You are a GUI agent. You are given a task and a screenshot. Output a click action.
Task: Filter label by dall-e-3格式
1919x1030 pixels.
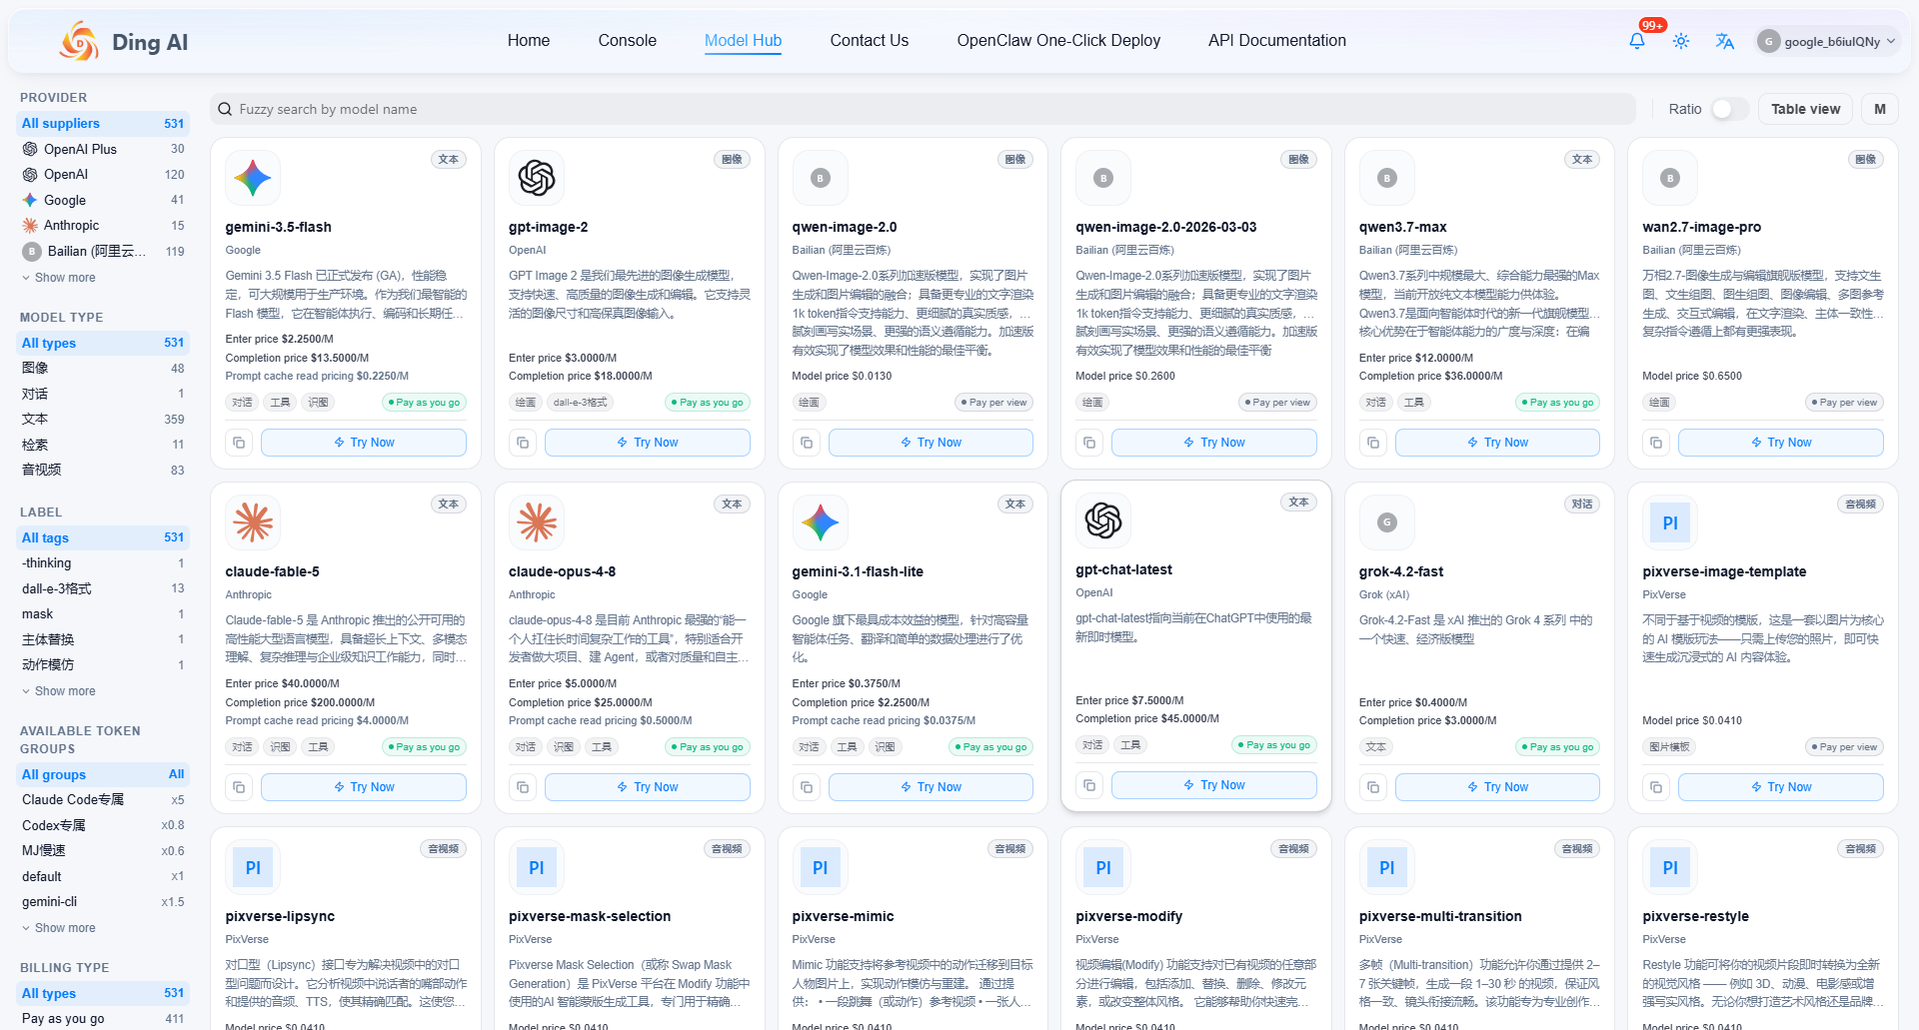(104, 588)
